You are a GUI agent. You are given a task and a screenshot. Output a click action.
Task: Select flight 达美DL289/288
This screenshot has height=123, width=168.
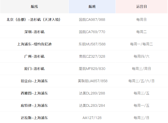tap(92, 93)
